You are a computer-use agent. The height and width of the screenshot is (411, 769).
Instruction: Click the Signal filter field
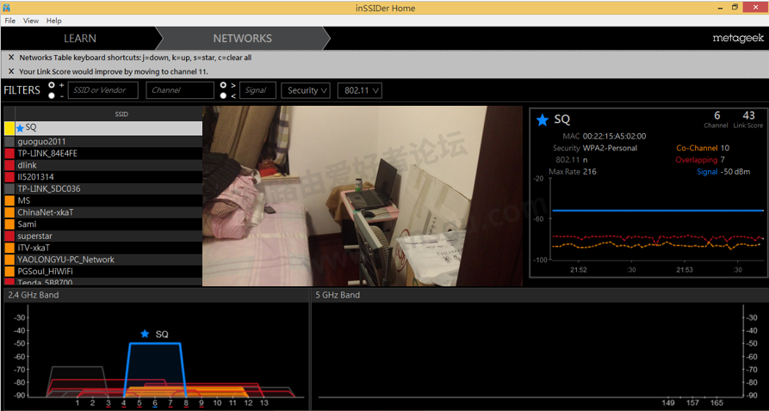click(x=258, y=90)
